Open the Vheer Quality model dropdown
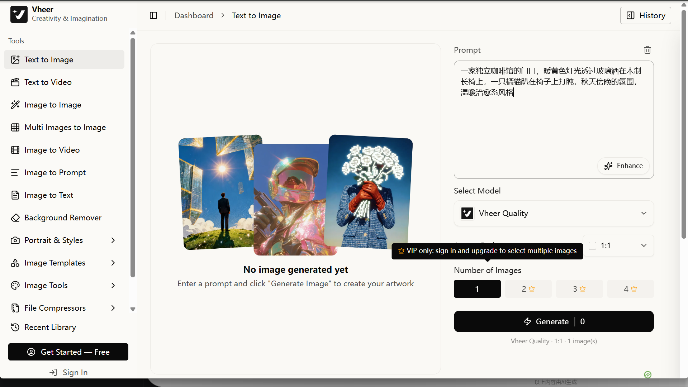 tap(554, 213)
